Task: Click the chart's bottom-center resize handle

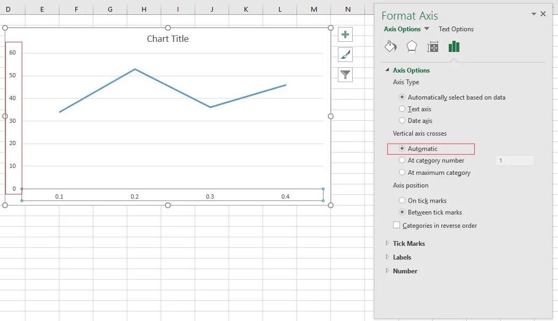Action: (168, 205)
